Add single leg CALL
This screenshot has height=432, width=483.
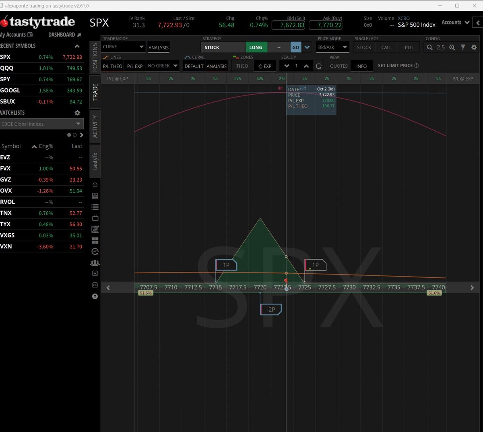[x=386, y=48]
